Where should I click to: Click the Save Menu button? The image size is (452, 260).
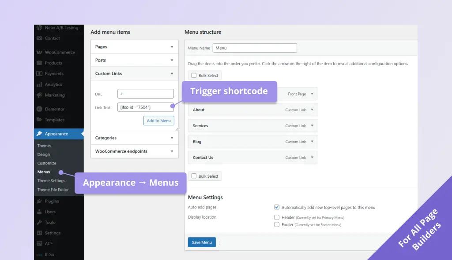click(202, 242)
